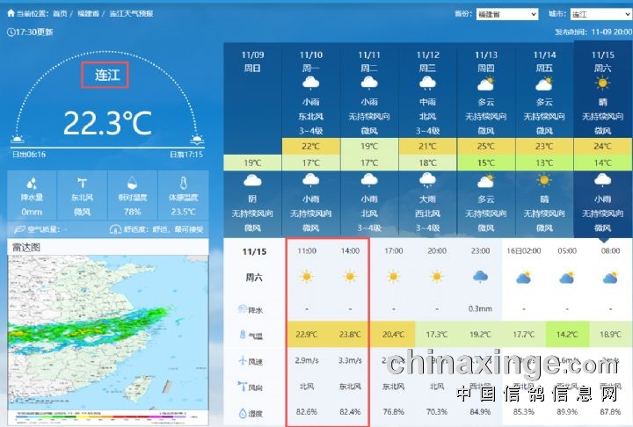Image resolution: width=633 pixels, height=427 pixels.
Task: Open the province dropdown showing 福建省
Action: [x=506, y=15]
